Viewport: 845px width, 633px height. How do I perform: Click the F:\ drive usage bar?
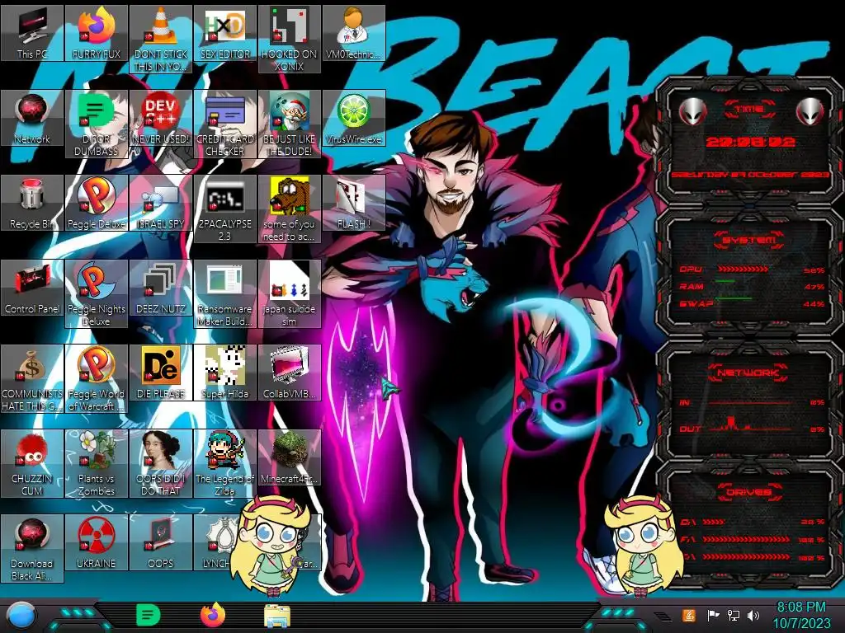(x=746, y=539)
